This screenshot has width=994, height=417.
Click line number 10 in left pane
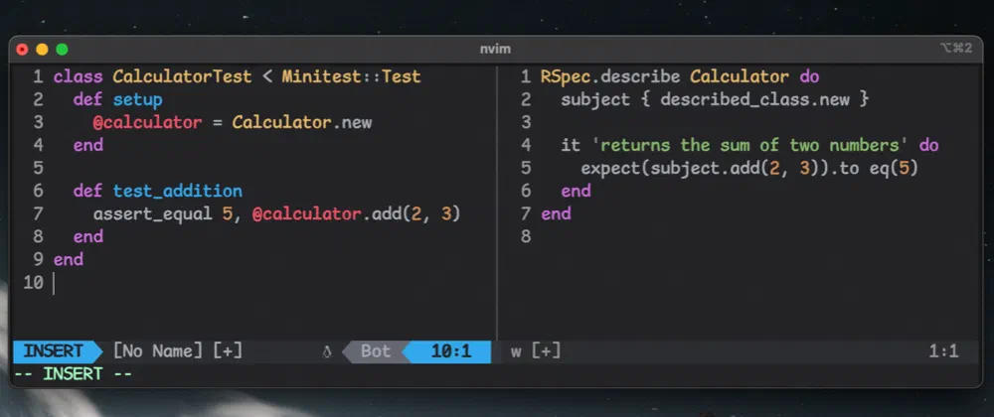(33, 283)
